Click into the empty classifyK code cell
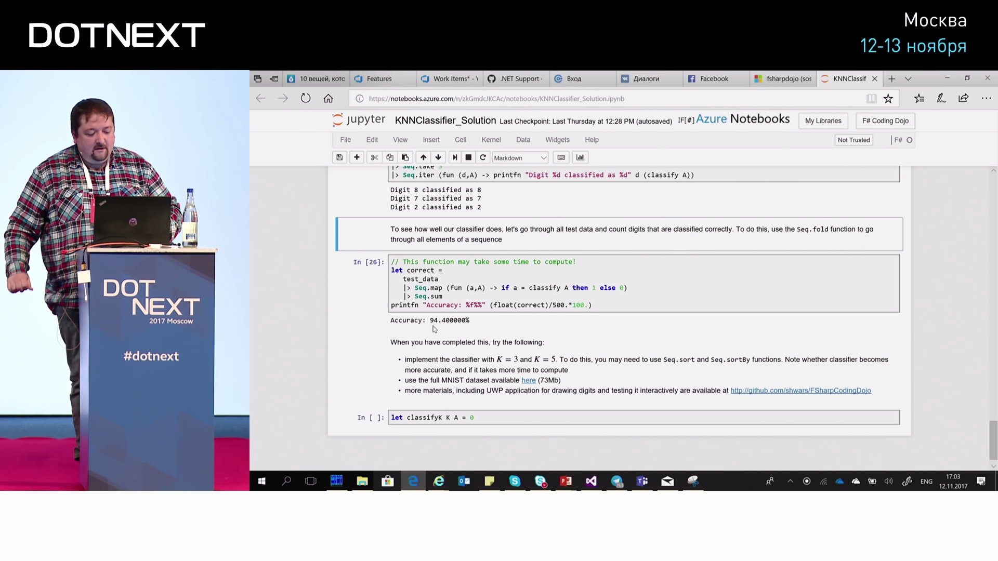998x561 pixels. tap(644, 418)
